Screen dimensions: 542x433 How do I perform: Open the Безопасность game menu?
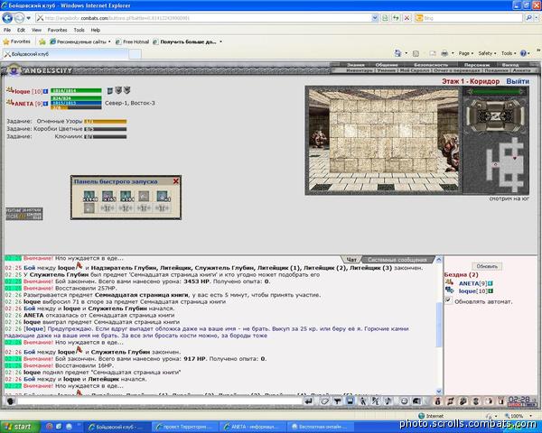tap(431, 65)
